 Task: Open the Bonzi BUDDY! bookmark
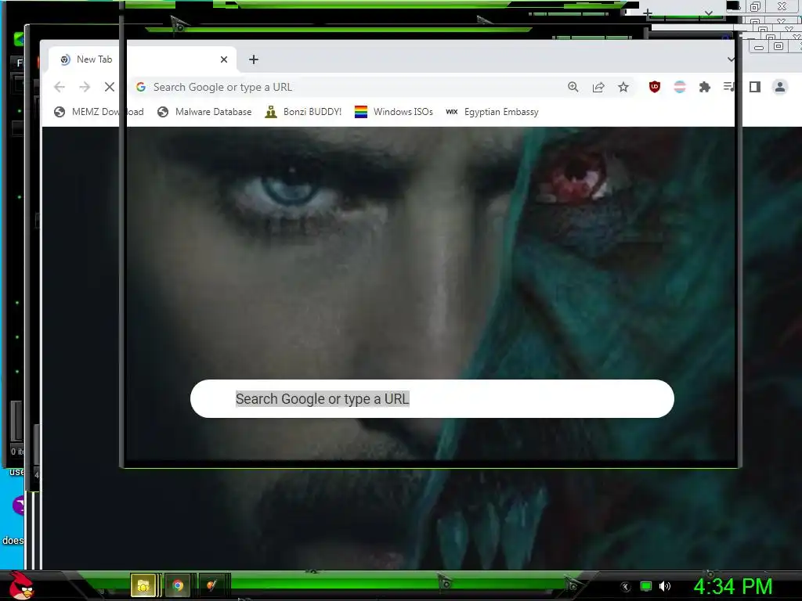[303, 112]
